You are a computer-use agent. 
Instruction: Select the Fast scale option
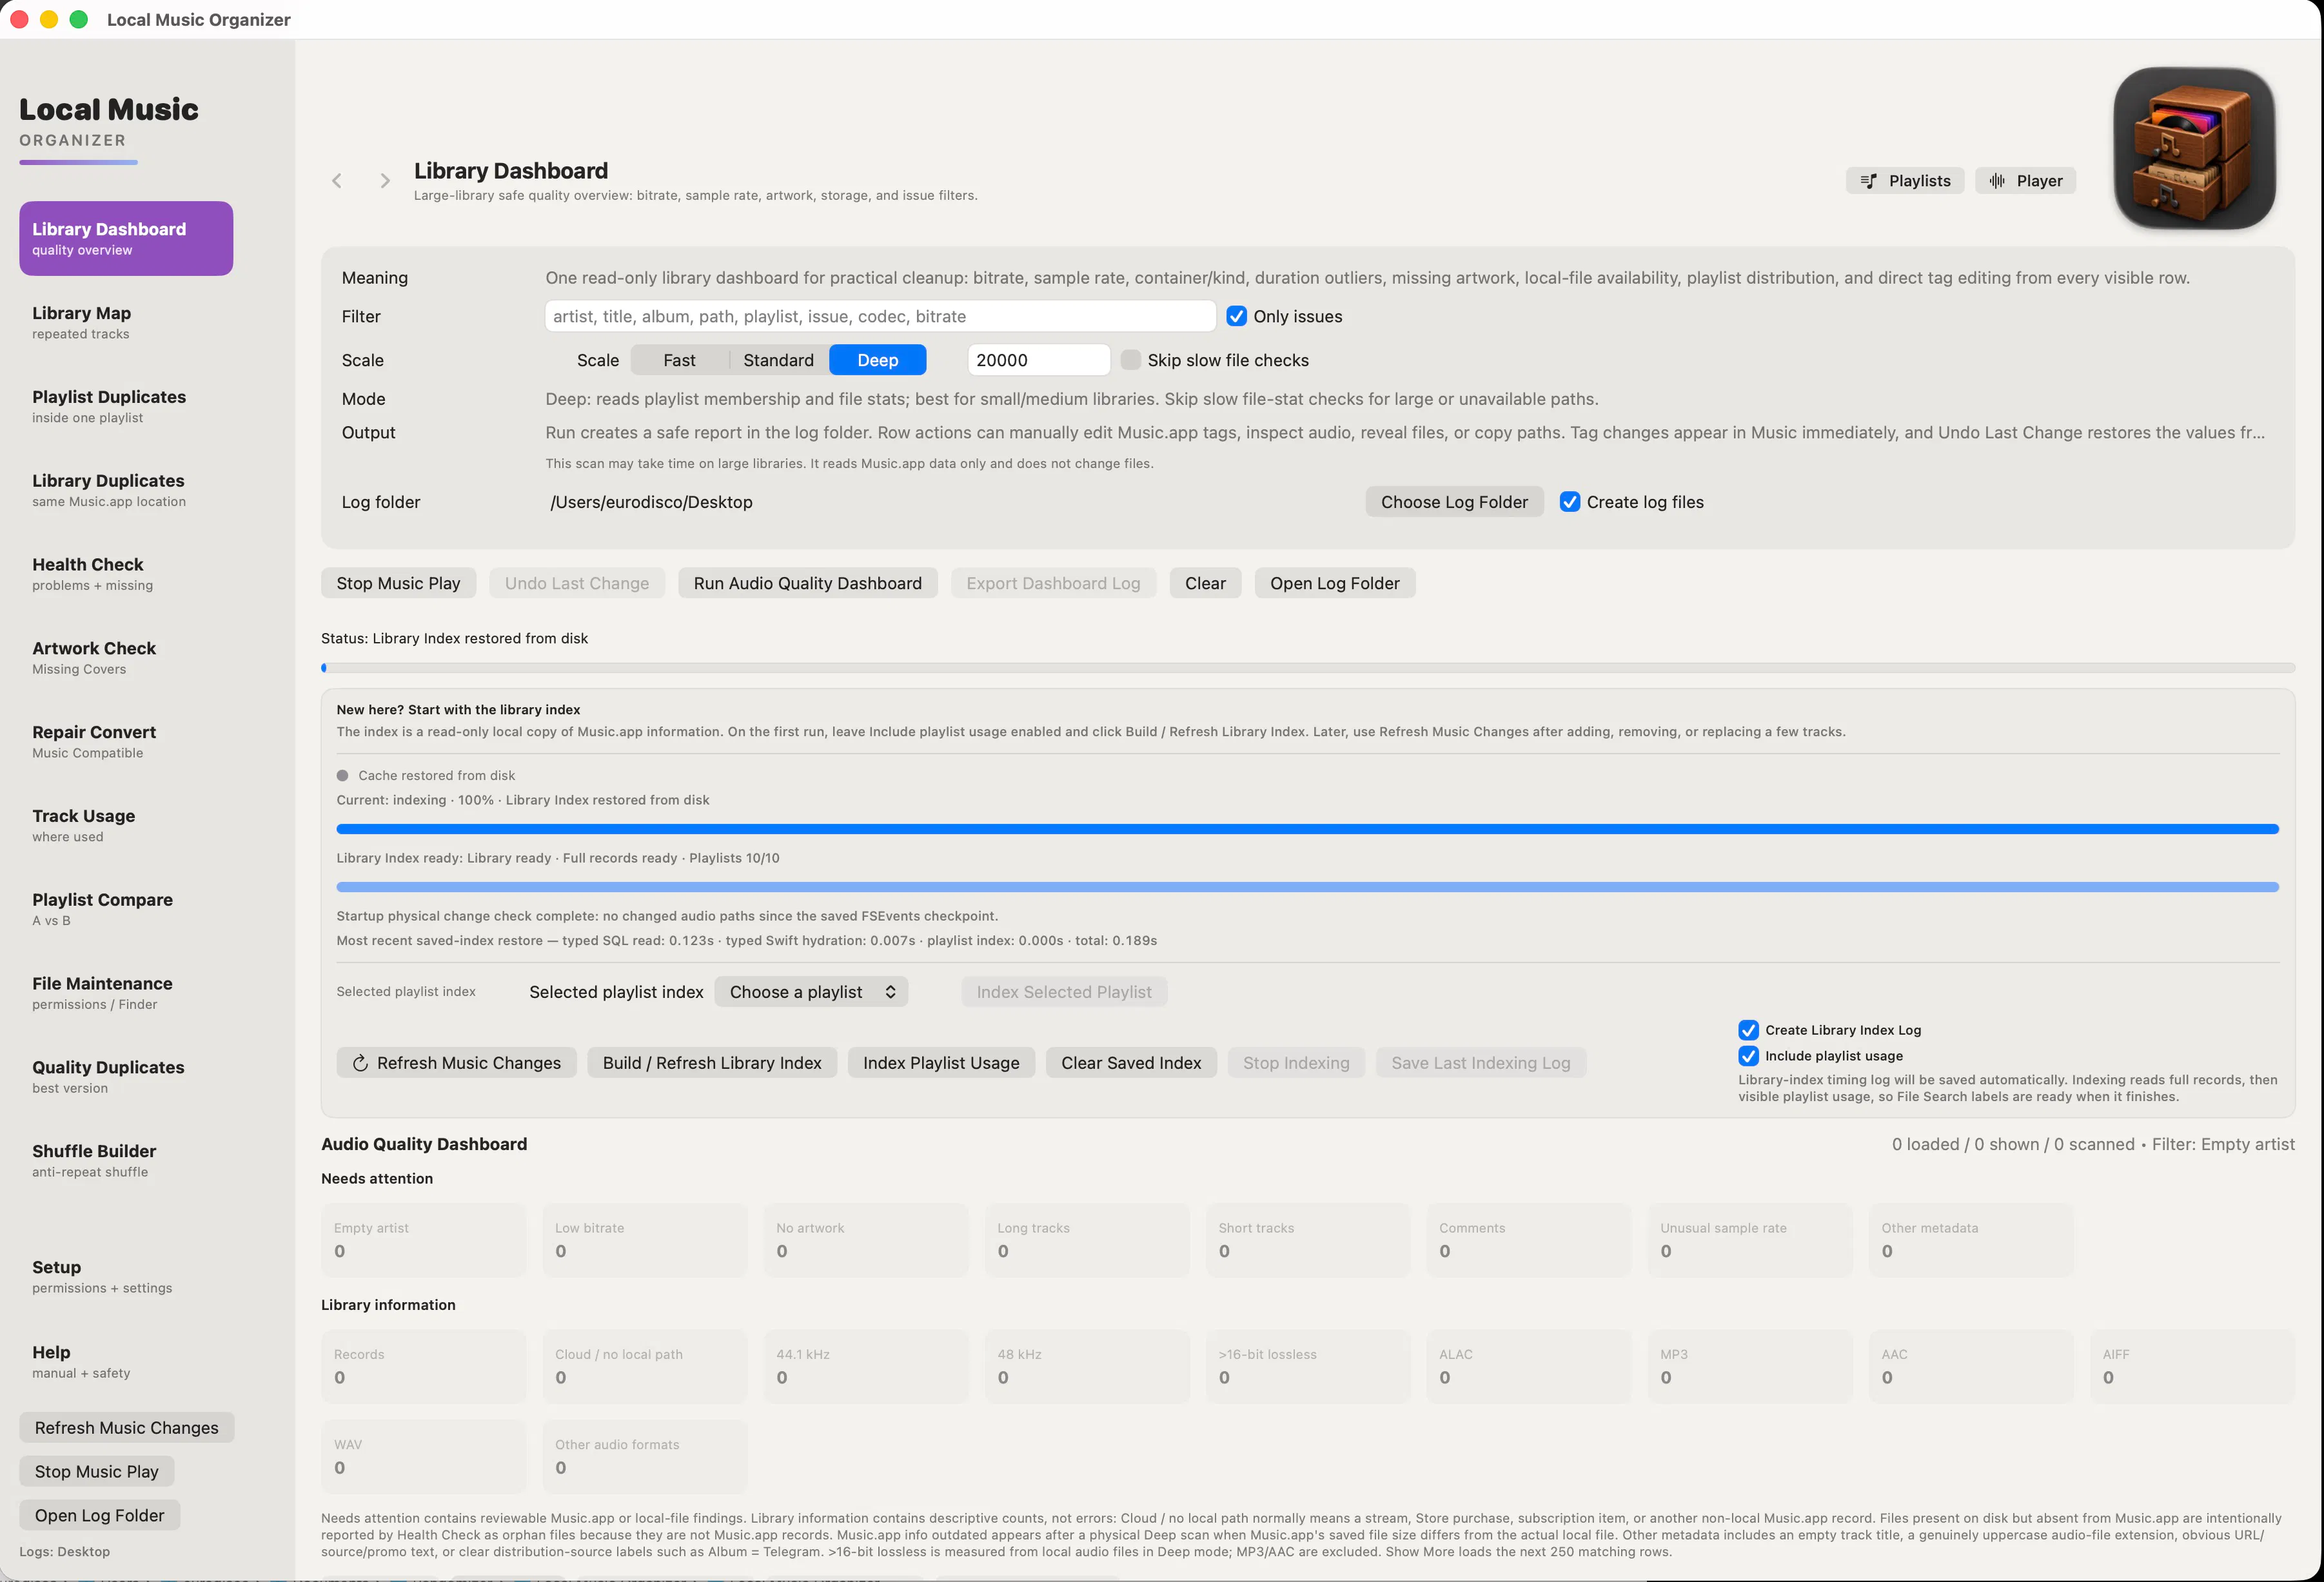click(x=679, y=360)
